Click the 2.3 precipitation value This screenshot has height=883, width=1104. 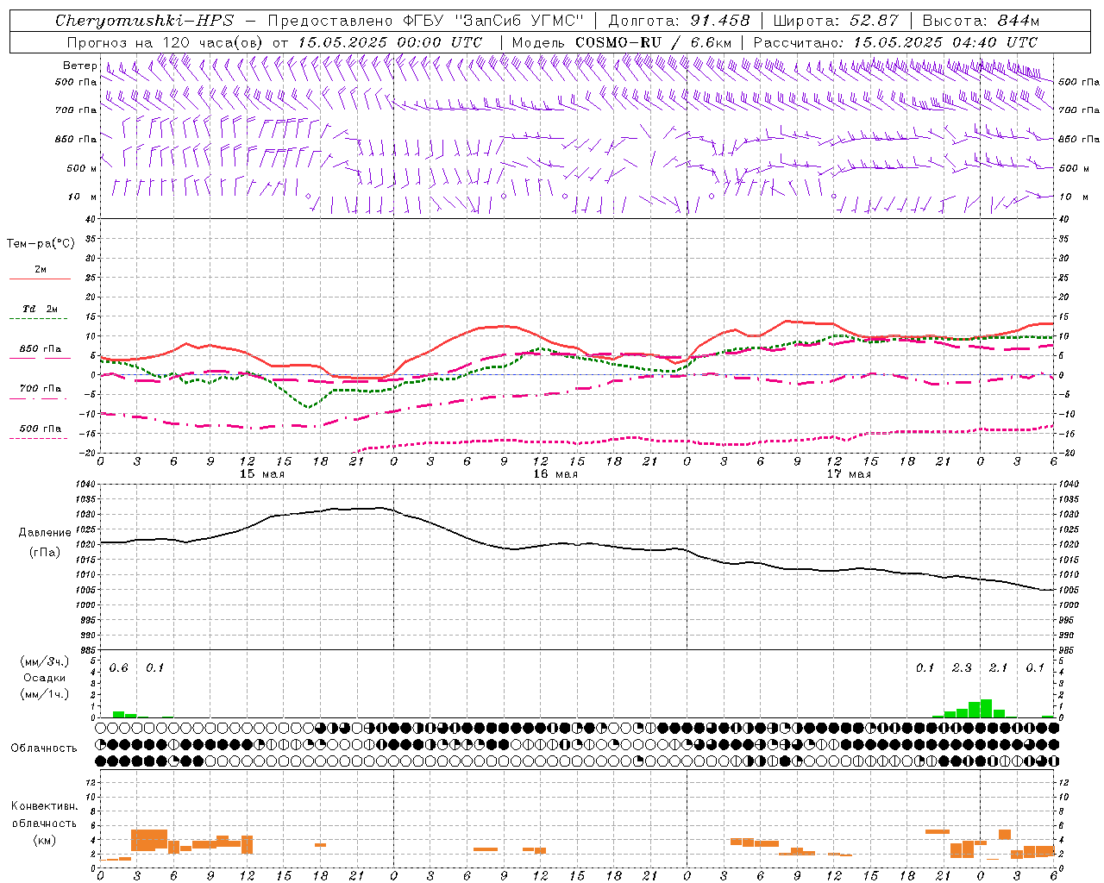962,668
